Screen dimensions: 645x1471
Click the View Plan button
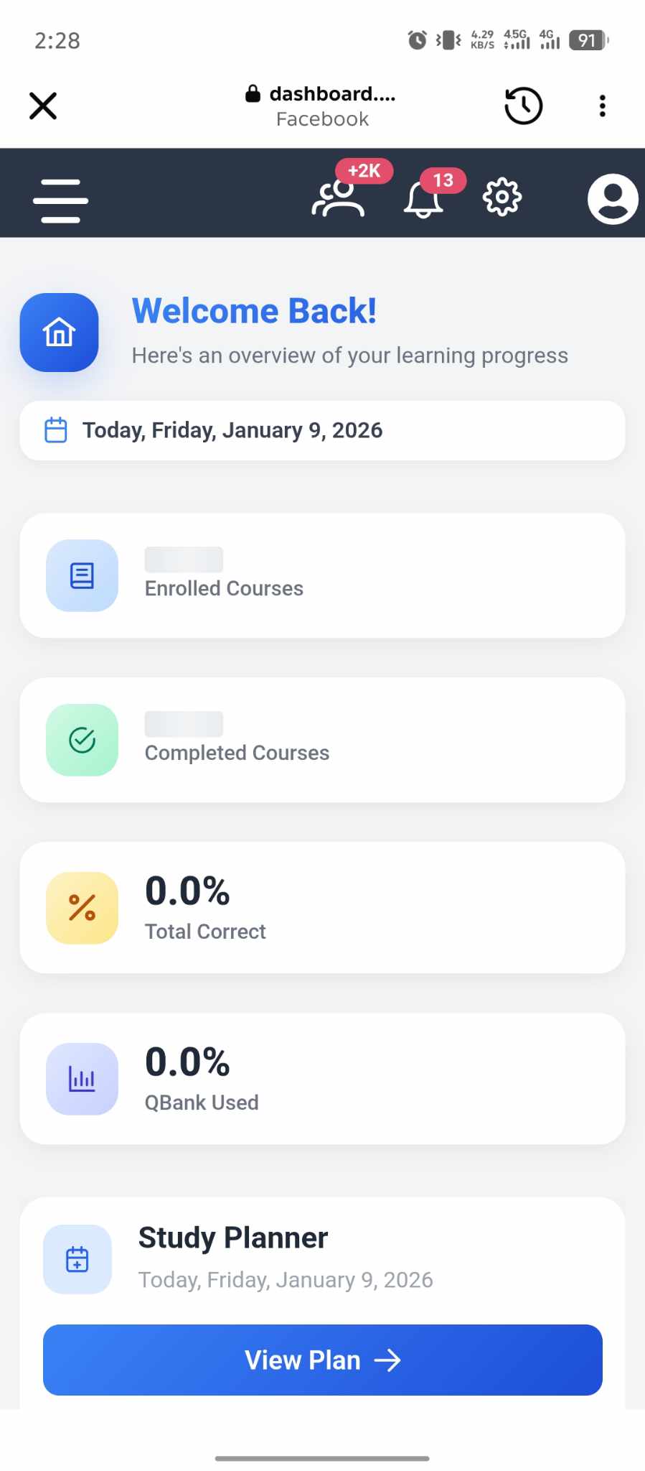click(322, 1360)
